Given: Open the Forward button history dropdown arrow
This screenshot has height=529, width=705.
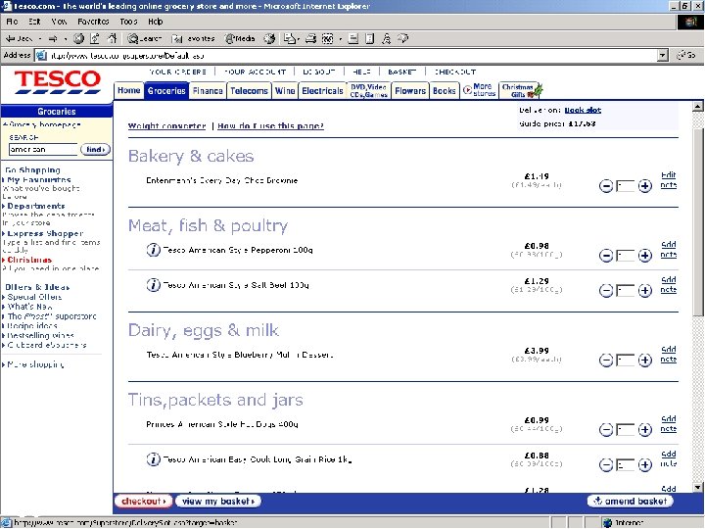Looking at the screenshot, I should coord(66,39).
